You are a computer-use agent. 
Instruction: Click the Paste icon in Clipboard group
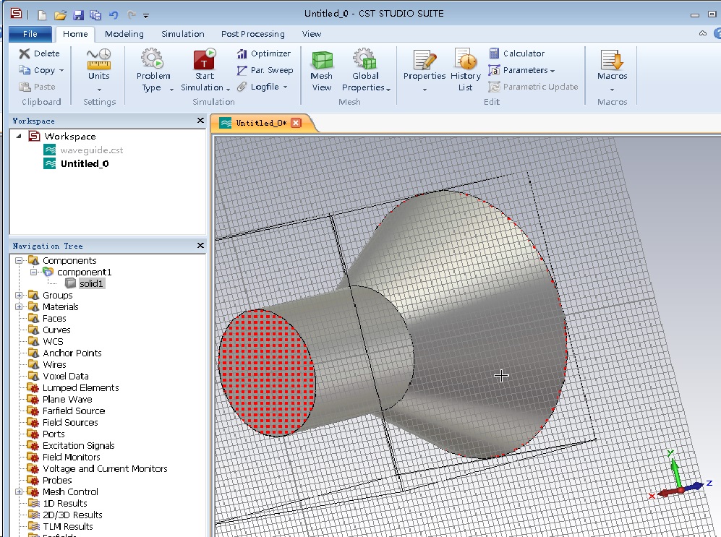[x=25, y=86]
